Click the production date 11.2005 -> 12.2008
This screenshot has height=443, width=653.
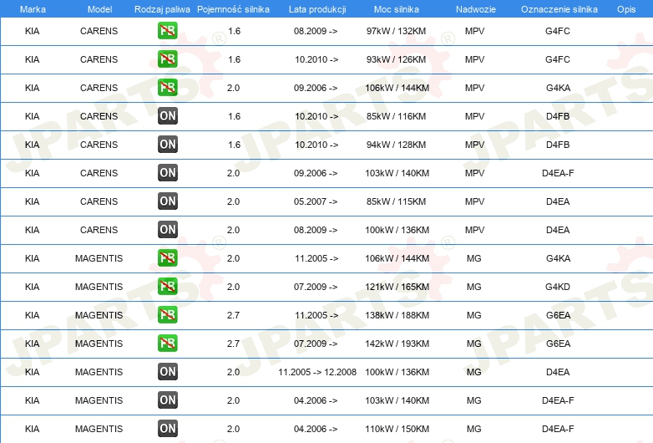pyautogui.click(x=317, y=372)
